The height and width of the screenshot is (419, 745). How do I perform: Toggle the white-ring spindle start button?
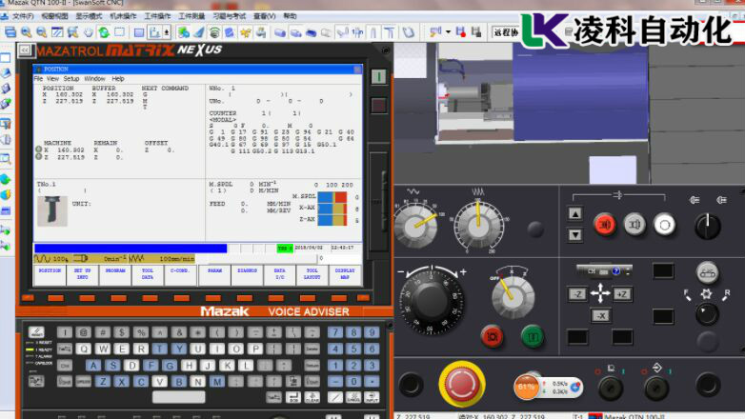[x=664, y=225]
